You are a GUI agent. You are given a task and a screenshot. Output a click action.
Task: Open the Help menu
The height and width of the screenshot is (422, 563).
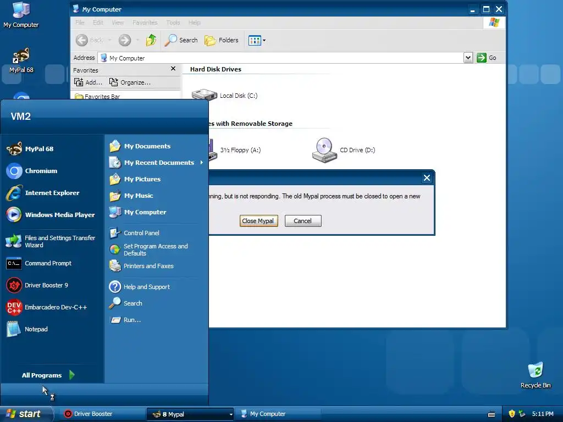pos(194,23)
